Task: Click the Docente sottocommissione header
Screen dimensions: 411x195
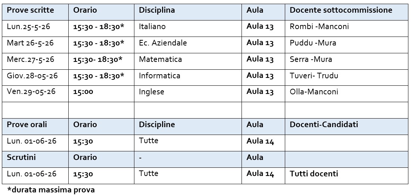Action: click(x=346, y=12)
